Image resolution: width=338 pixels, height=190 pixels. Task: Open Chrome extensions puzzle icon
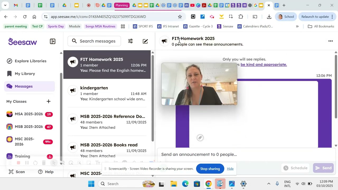(x=241, y=17)
